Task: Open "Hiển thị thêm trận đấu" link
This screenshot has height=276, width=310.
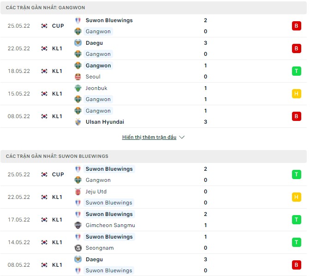Action: tap(149, 137)
